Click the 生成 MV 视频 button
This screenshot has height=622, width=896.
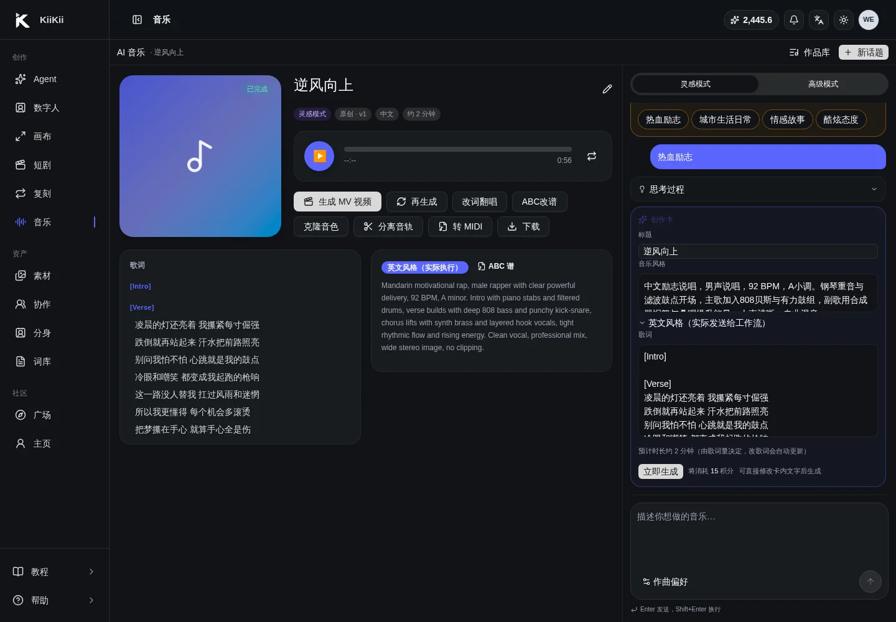click(337, 202)
